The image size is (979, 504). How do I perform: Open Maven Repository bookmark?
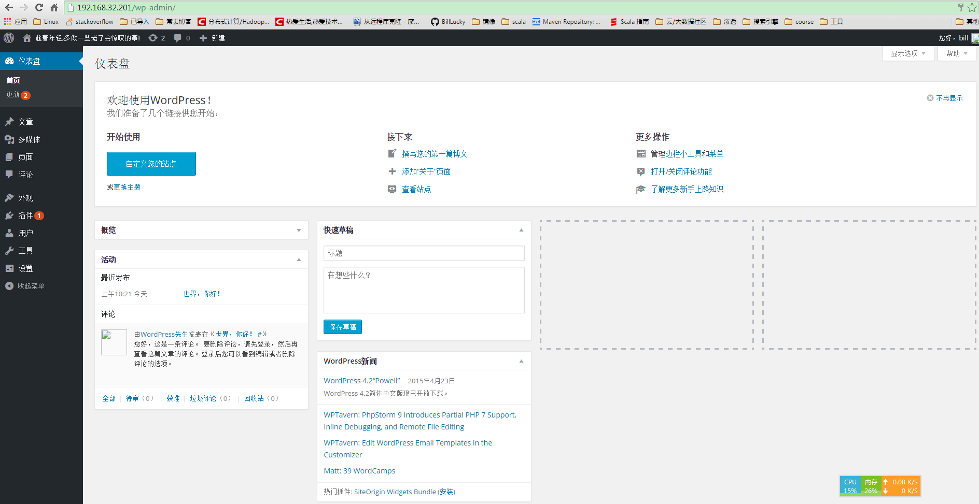[x=566, y=22]
